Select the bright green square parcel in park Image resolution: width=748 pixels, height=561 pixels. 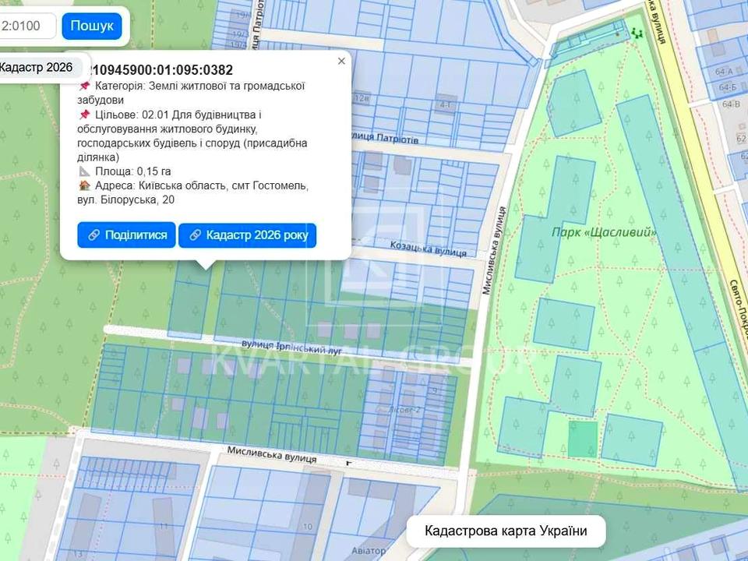click(582, 439)
